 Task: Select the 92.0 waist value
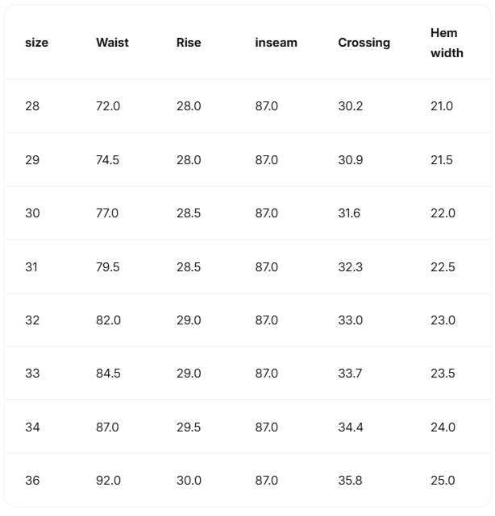(108, 481)
